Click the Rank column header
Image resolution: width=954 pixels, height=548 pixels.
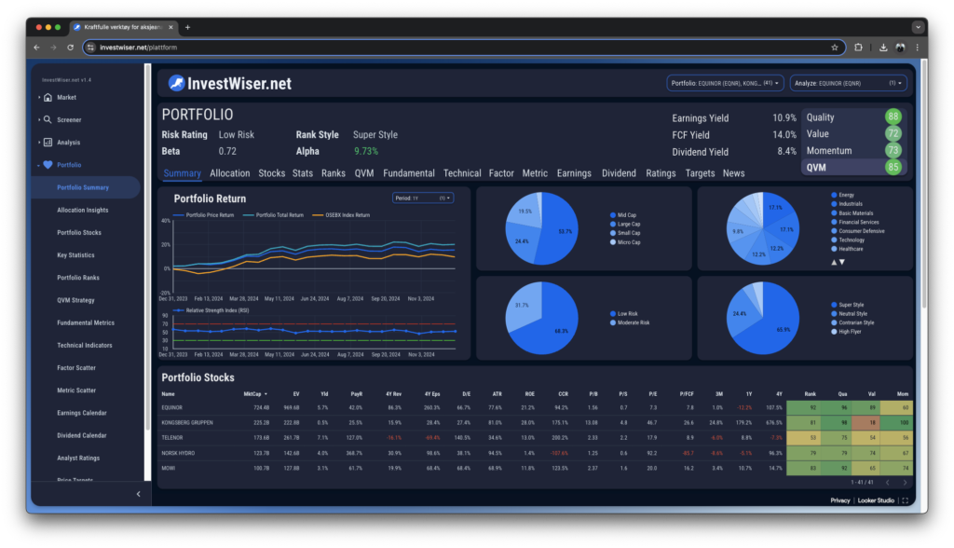(810, 394)
